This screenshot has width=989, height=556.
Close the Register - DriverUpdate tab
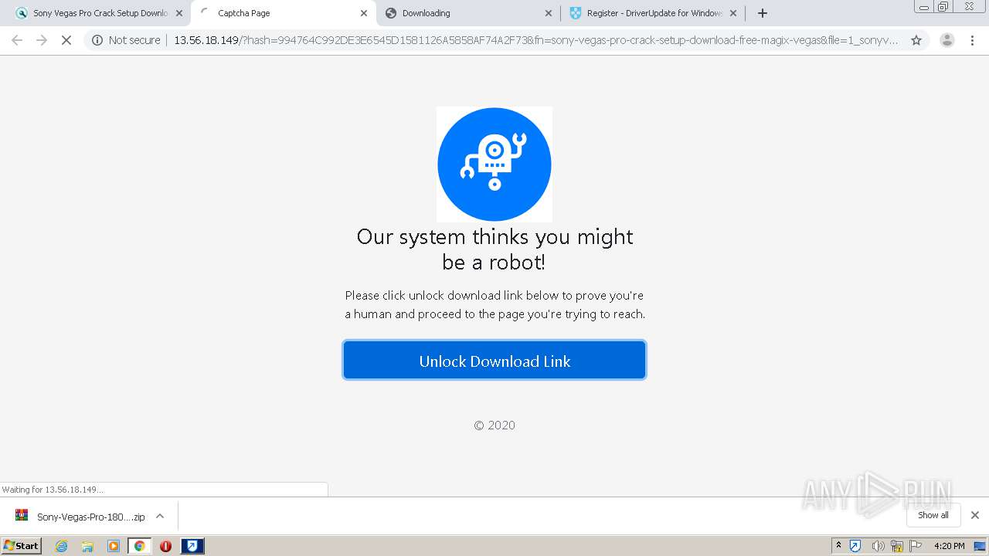[733, 13]
